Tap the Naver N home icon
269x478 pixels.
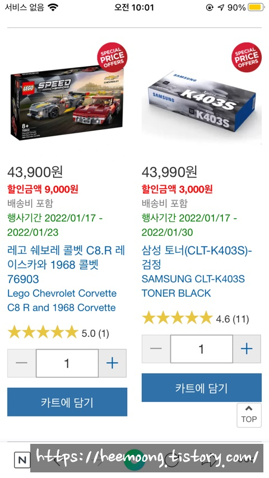pos(22,460)
